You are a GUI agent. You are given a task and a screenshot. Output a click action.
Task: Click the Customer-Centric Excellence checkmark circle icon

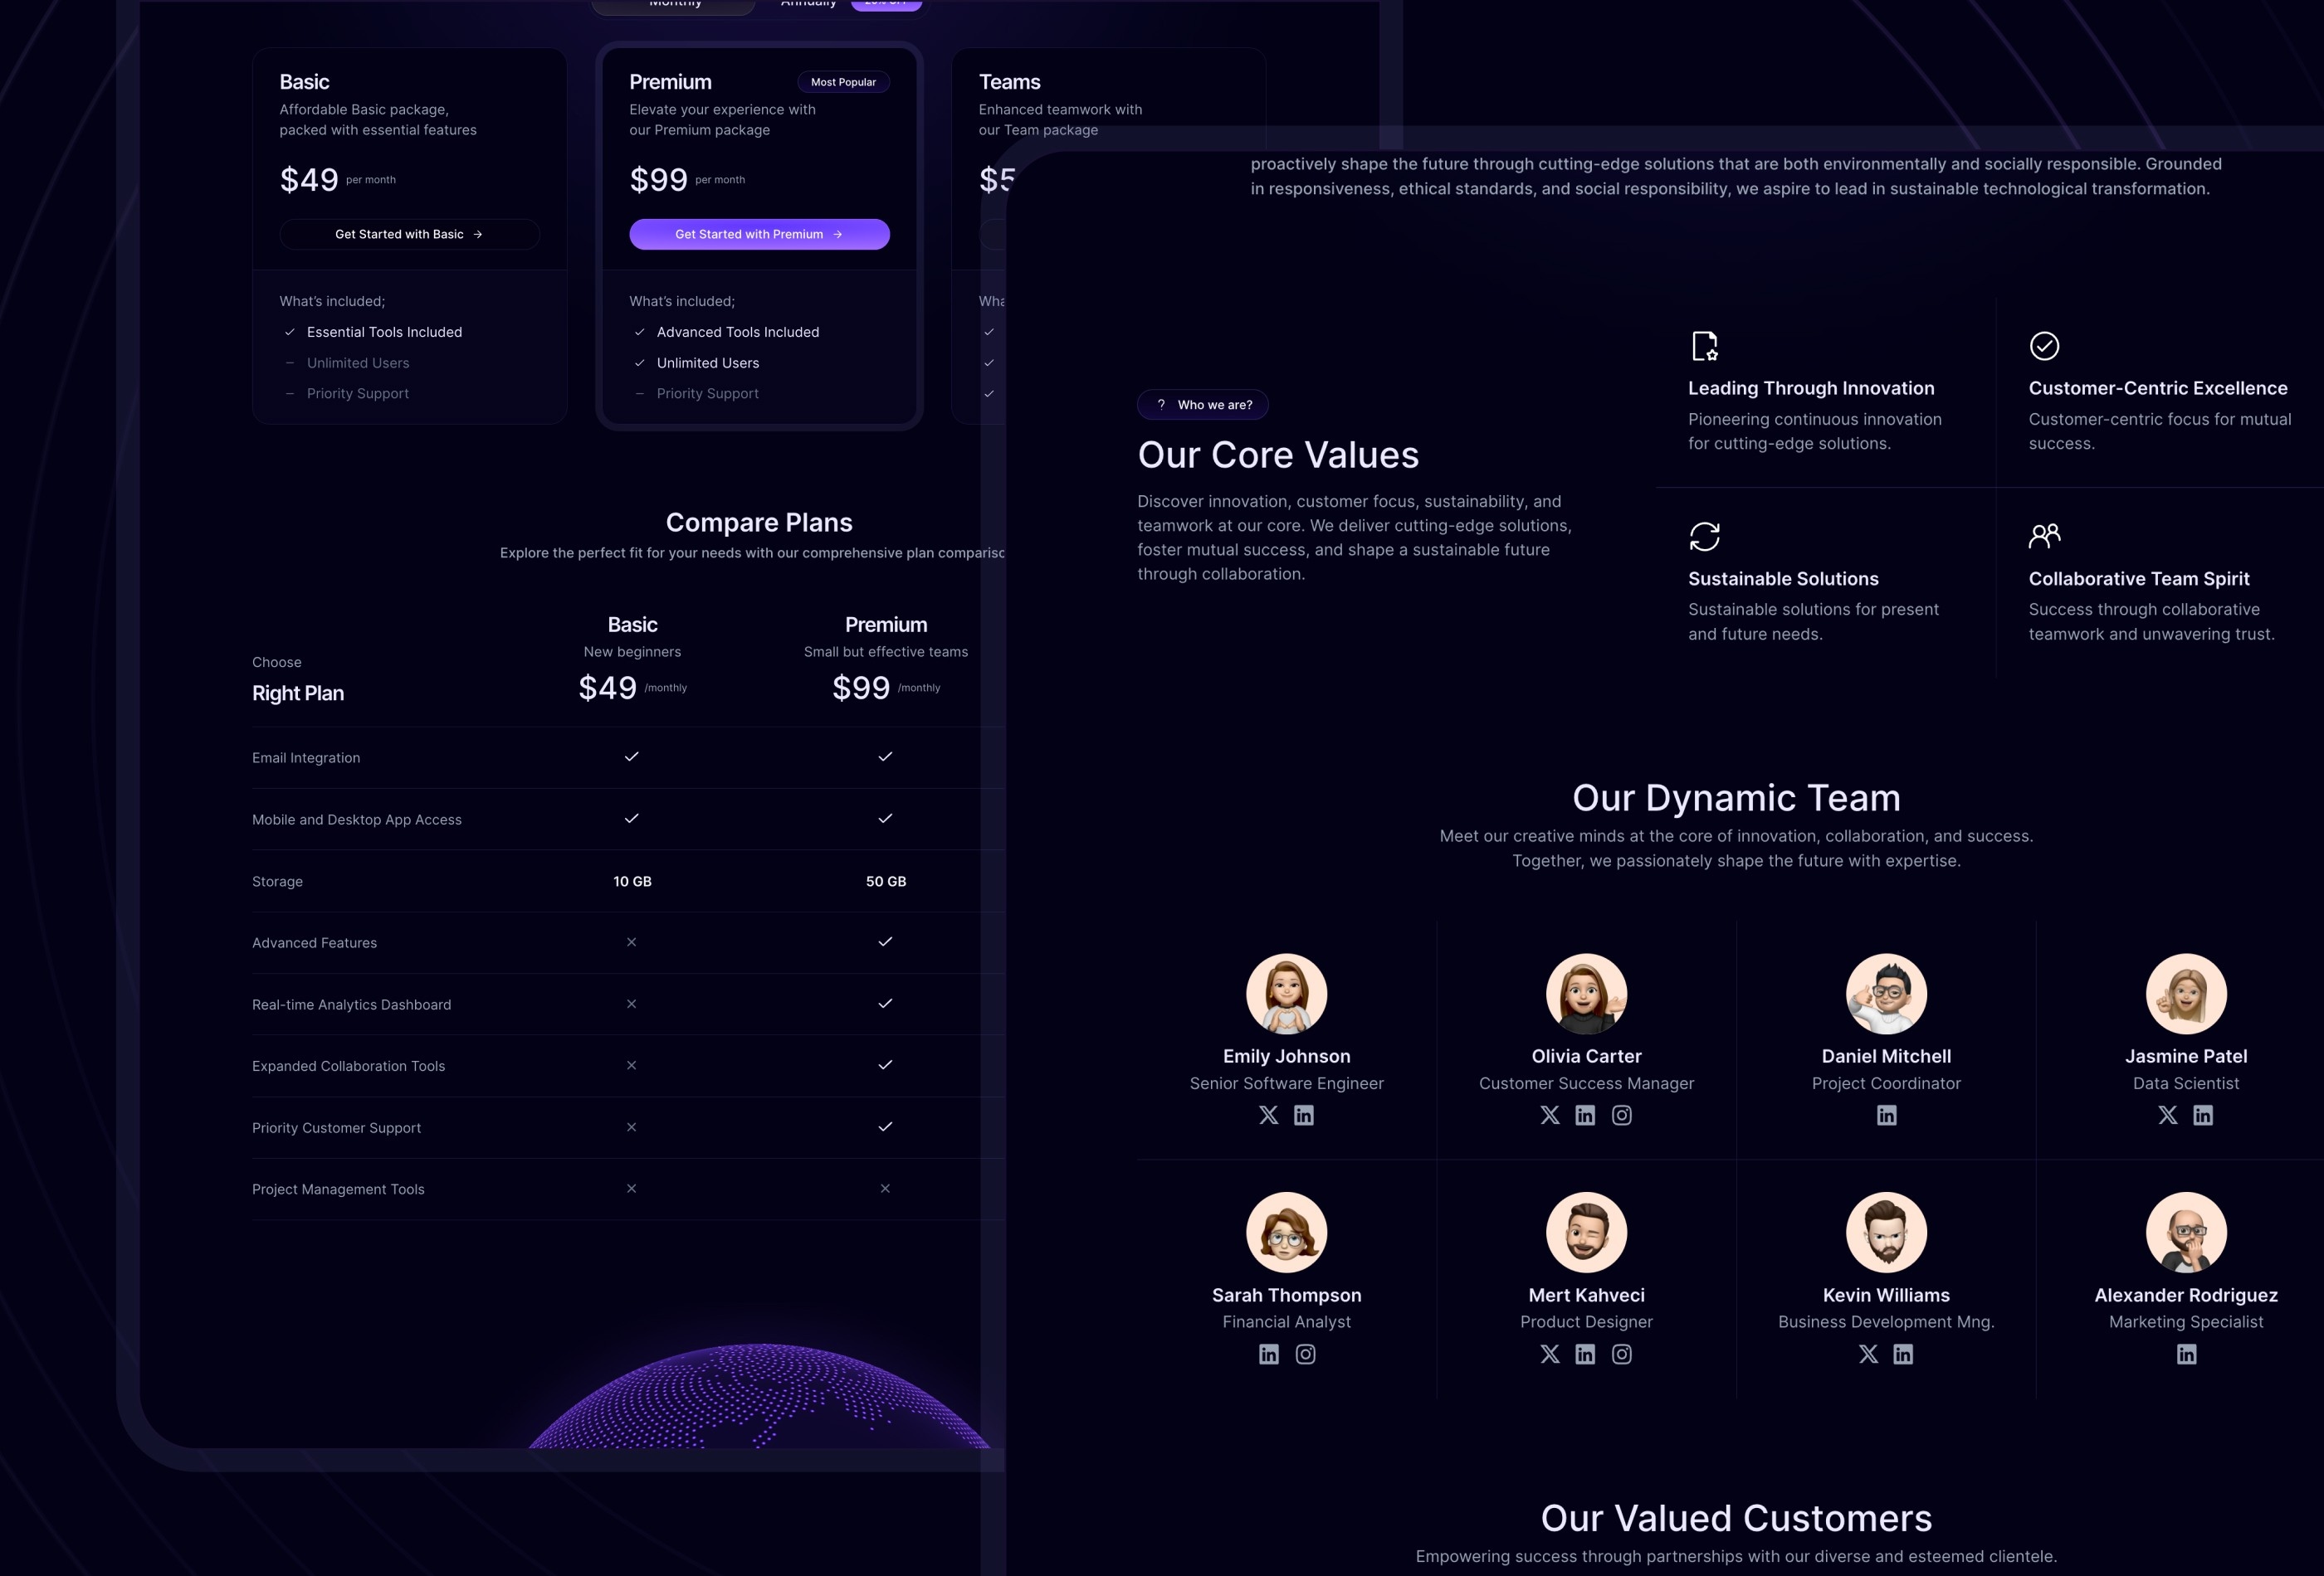[2044, 346]
